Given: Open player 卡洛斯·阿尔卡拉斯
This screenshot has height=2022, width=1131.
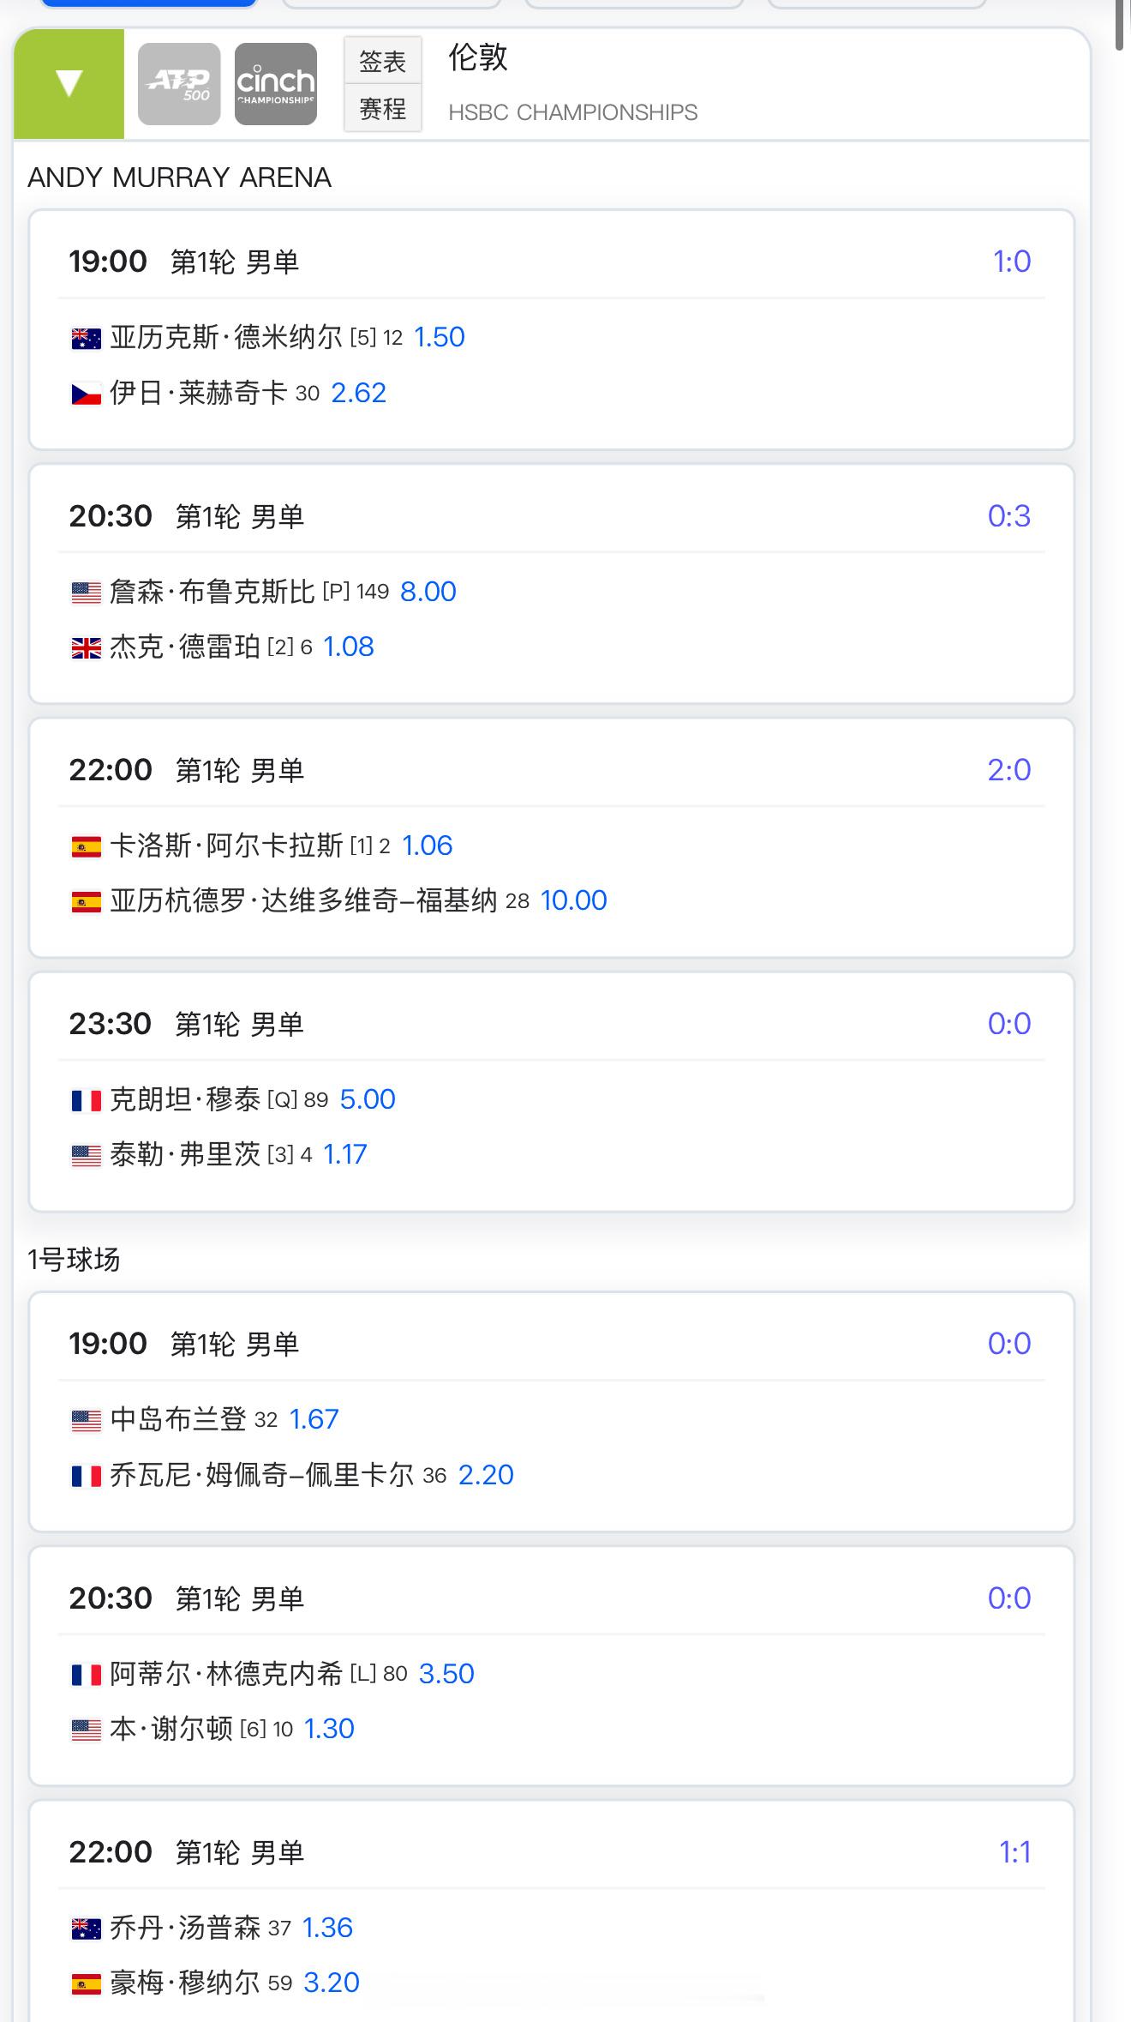Looking at the screenshot, I should 226,846.
